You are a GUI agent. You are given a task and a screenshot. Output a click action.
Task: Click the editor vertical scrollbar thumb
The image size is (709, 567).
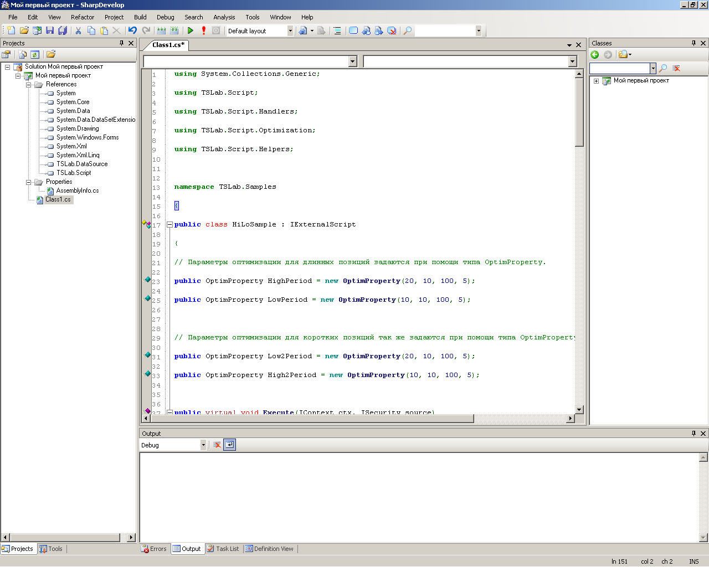coord(579,112)
